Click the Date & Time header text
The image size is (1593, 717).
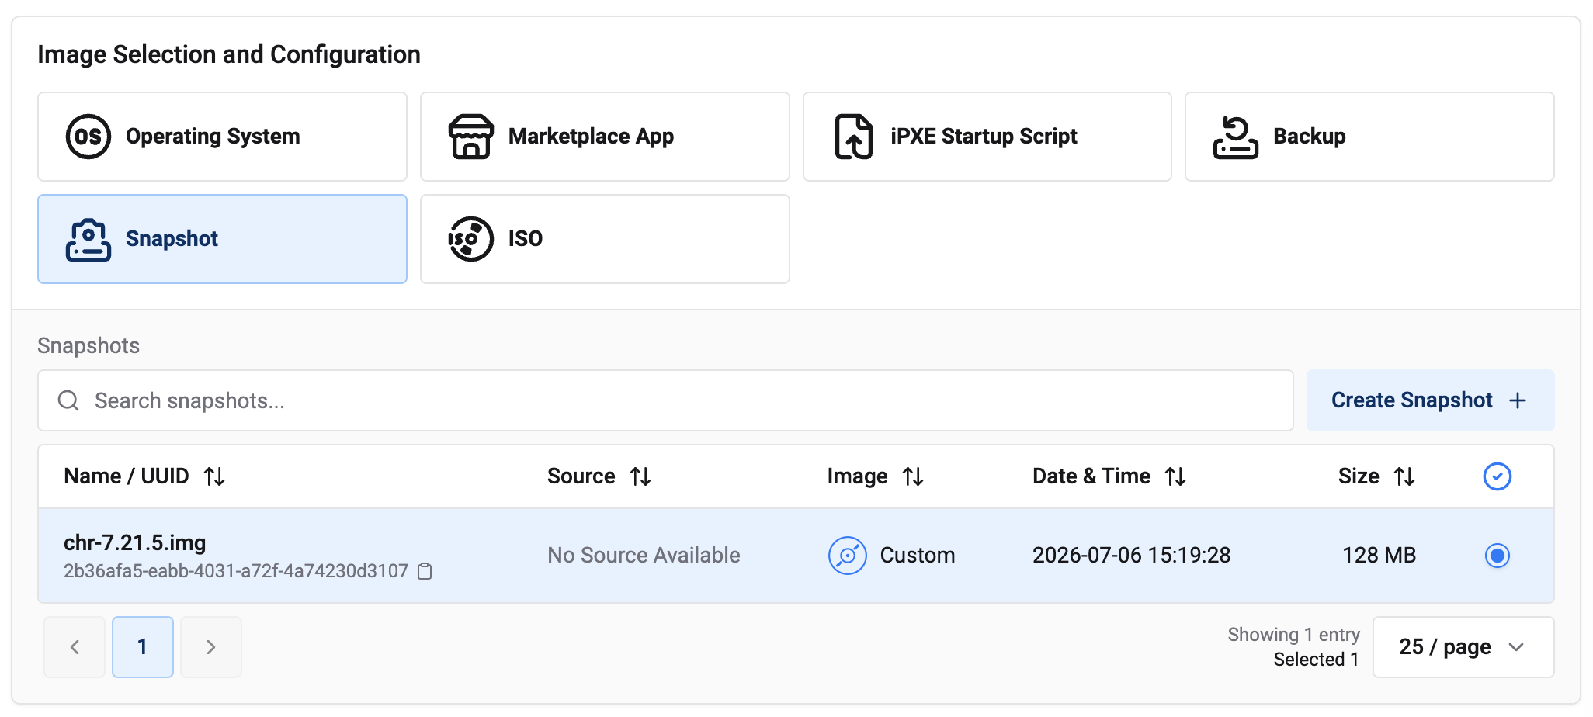click(1091, 476)
